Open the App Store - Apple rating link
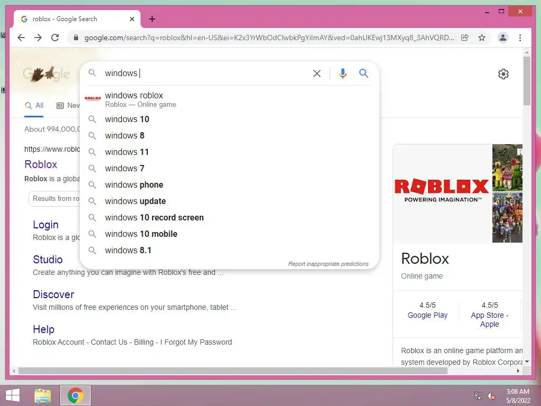The image size is (541, 406). point(489,320)
